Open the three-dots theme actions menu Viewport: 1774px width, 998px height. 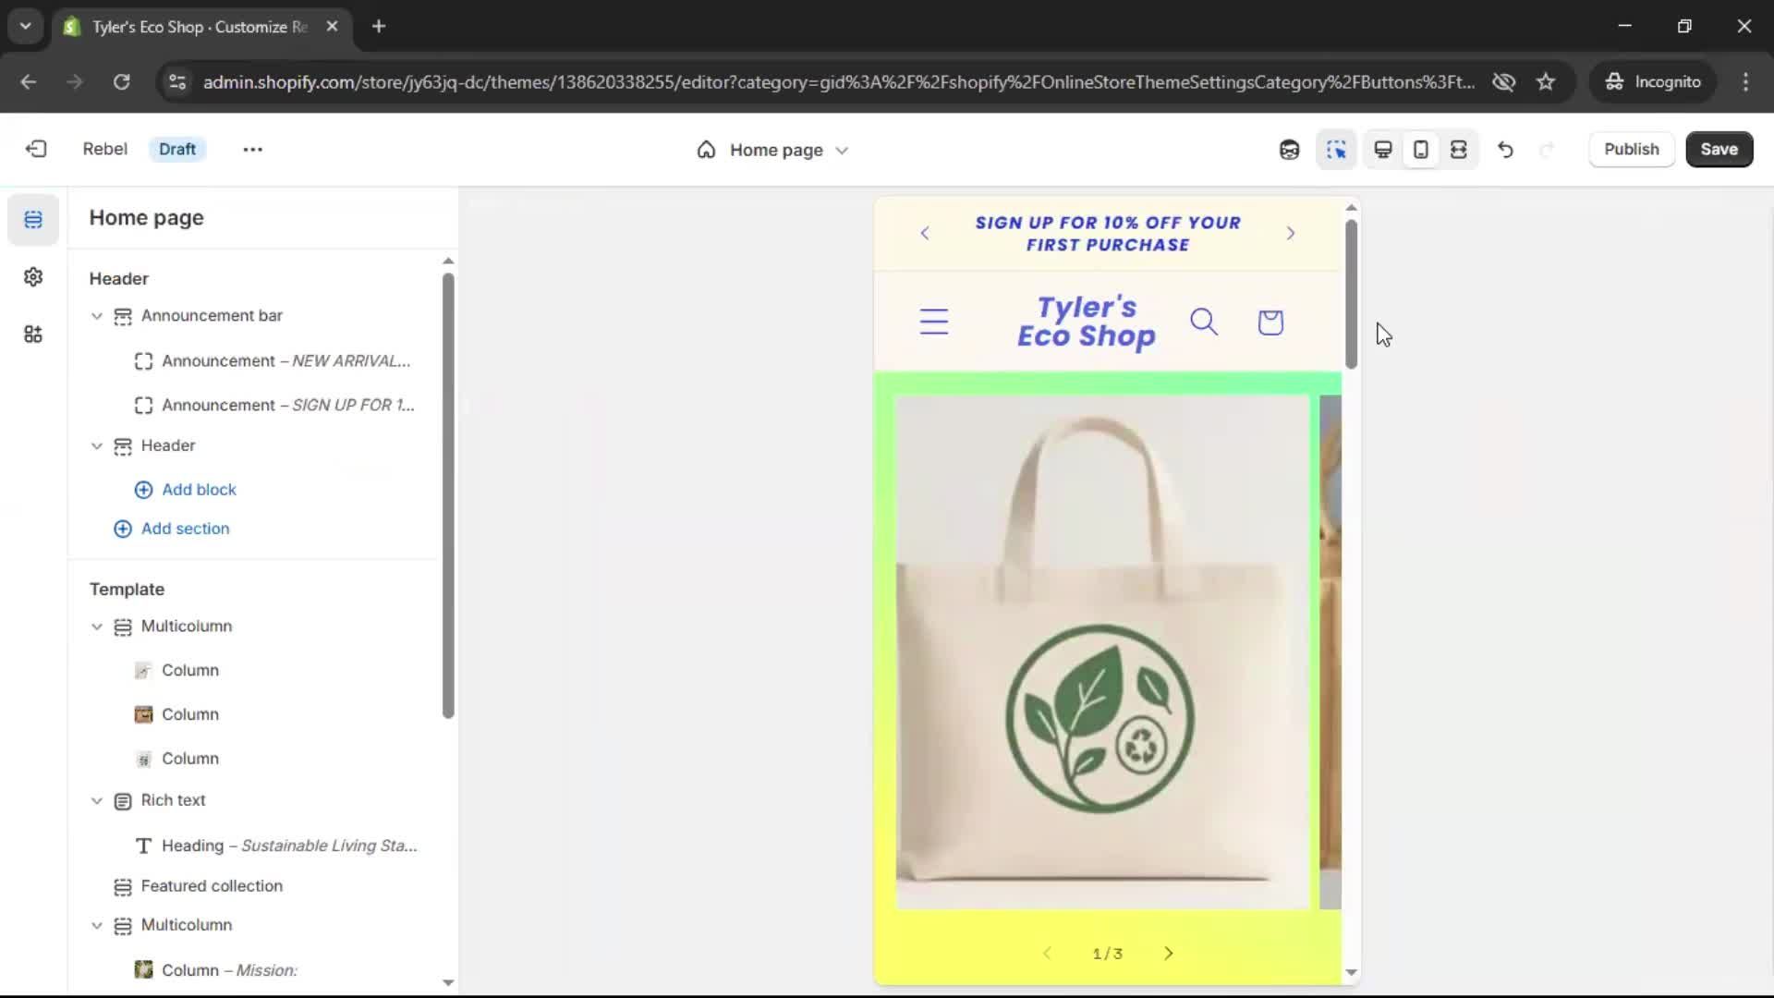pos(252,150)
